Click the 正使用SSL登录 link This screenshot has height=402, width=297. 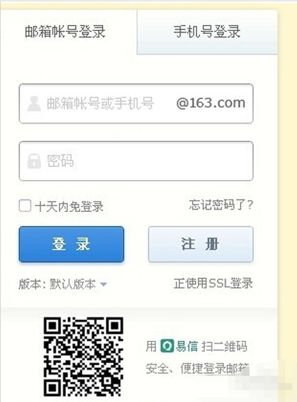213,283
